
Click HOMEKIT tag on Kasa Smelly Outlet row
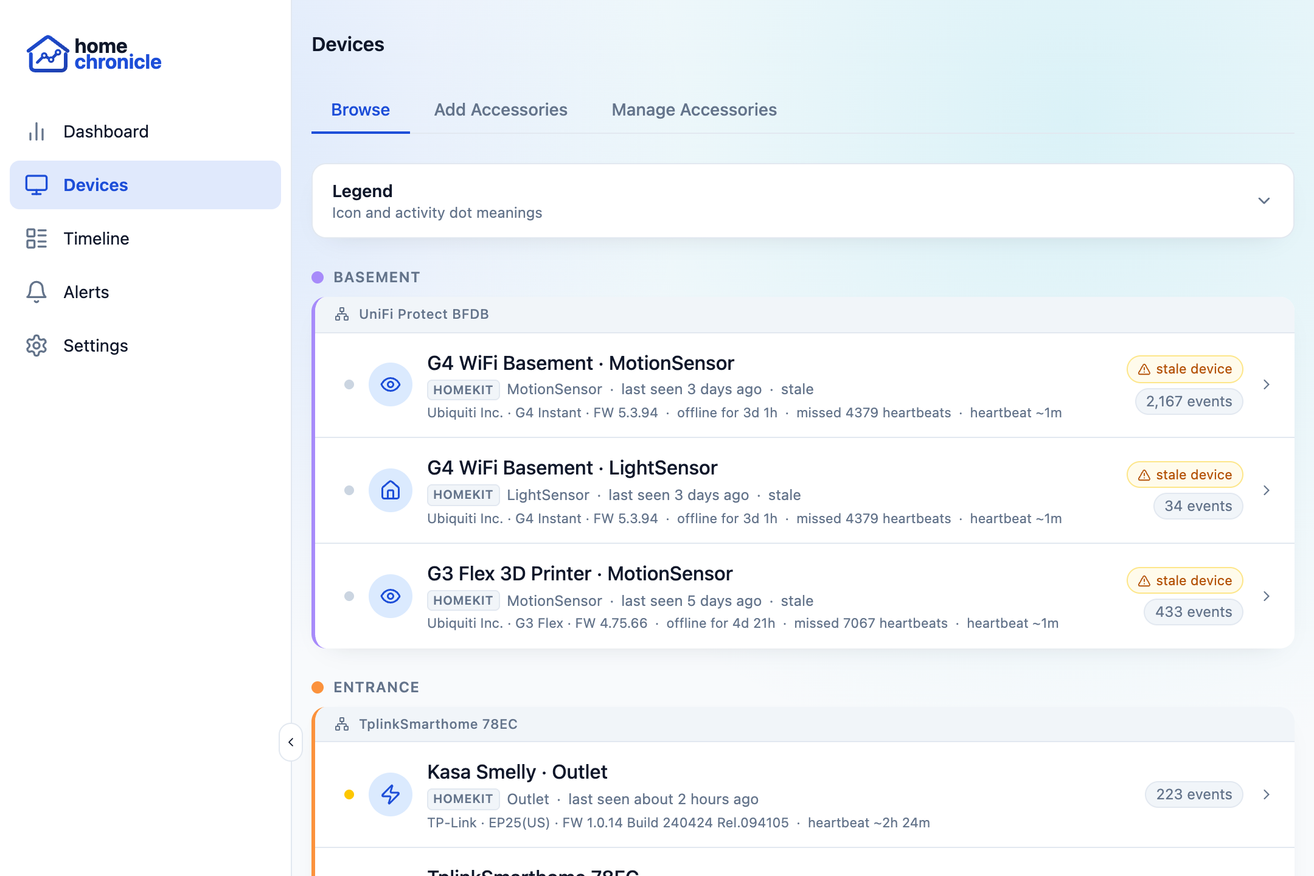464,799
